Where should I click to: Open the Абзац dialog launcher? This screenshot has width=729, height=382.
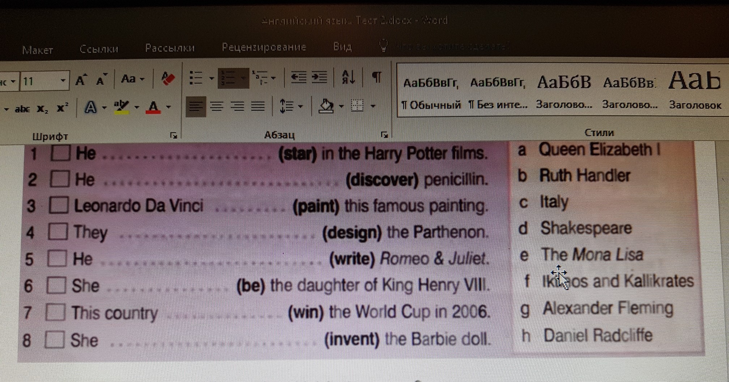[384, 135]
